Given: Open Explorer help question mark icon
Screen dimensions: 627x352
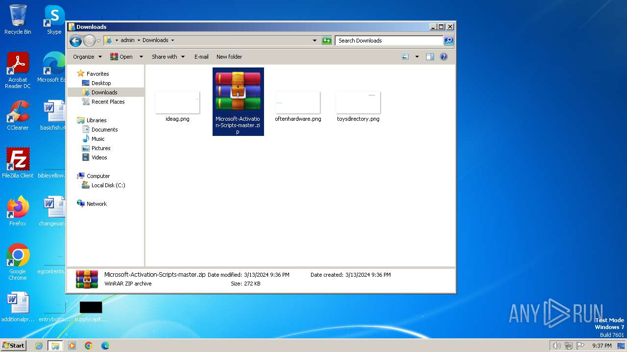Looking at the screenshot, I should (444, 57).
